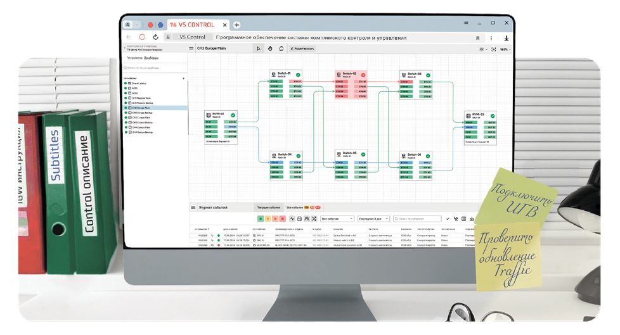Screen dimensions: 620x335
Task: Toggle the green status event filter
Action: click(261, 218)
